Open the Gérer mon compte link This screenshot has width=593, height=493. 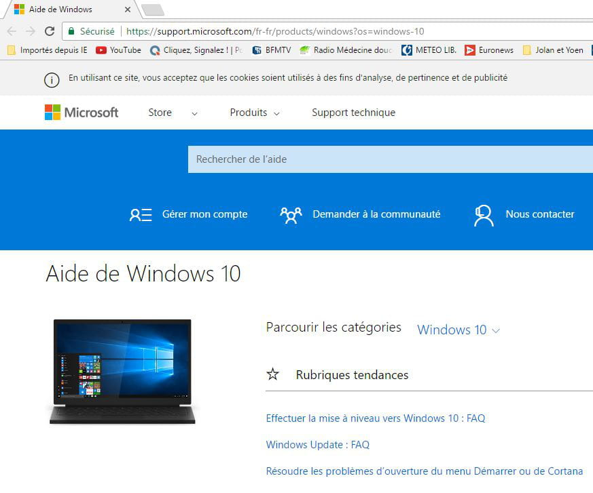click(x=205, y=214)
